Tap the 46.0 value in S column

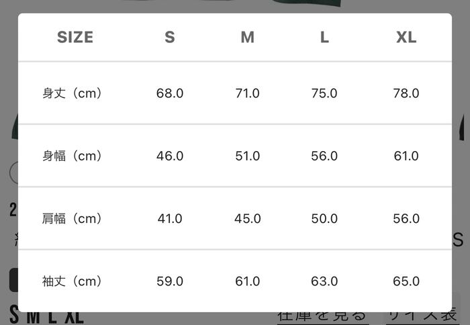(x=170, y=156)
